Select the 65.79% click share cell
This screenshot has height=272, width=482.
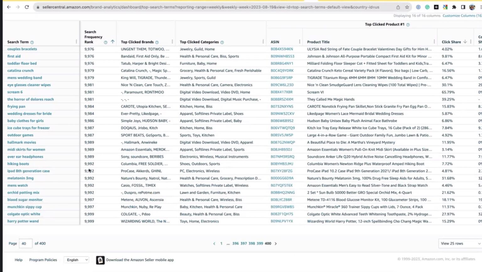coord(448,92)
